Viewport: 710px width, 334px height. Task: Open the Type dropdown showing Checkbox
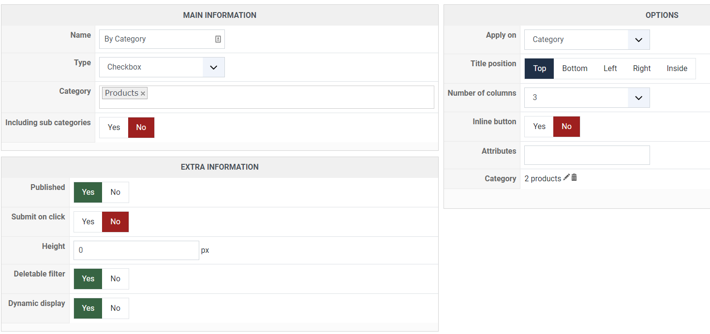tap(162, 67)
